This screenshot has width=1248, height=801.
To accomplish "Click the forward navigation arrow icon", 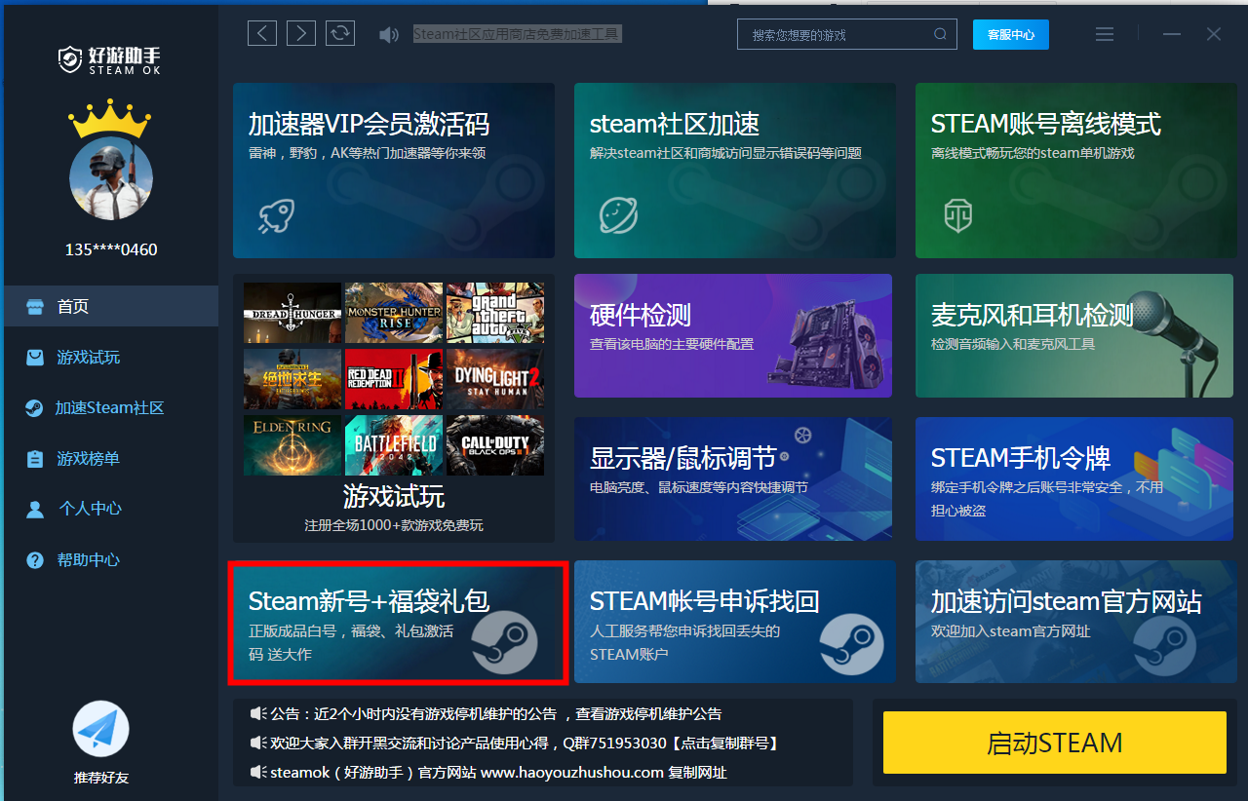I will [301, 34].
